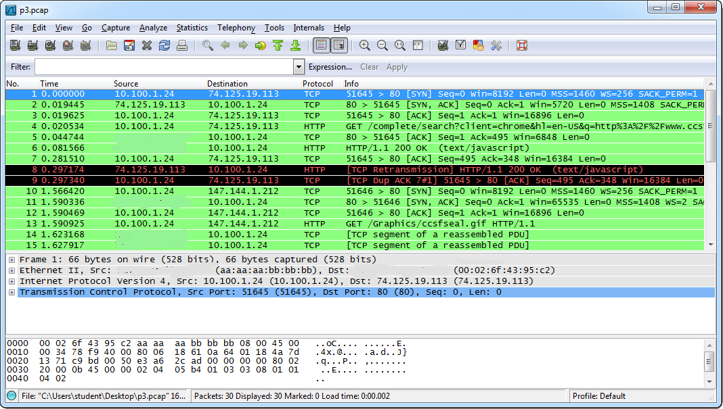Sort packets by No. column header
Image resolution: width=723 pixels, height=409 pixels.
22,83
